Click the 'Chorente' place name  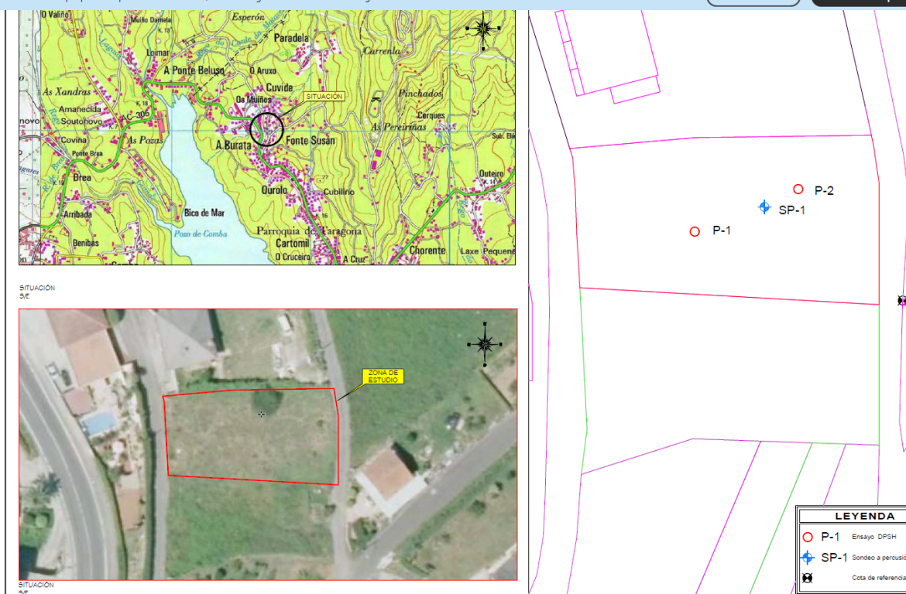click(x=427, y=251)
